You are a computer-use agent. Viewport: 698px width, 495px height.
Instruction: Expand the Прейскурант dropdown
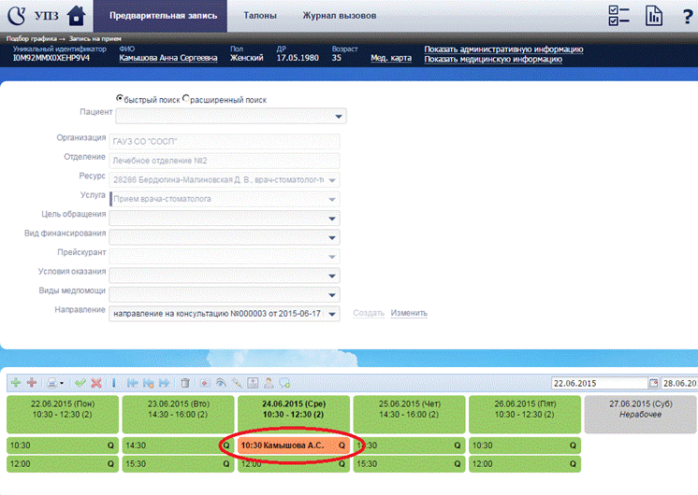(x=332, y=257)
